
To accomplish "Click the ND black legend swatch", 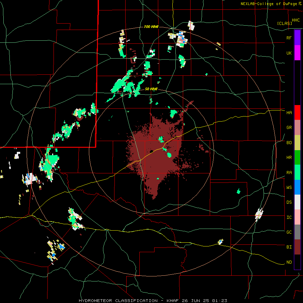I will coord(297,262).
